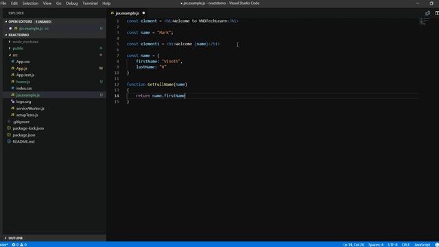Screen dimensions: 439x247
Task: Click the Open Changes icon in the editor toolbar
Action: tap(427, 13)
